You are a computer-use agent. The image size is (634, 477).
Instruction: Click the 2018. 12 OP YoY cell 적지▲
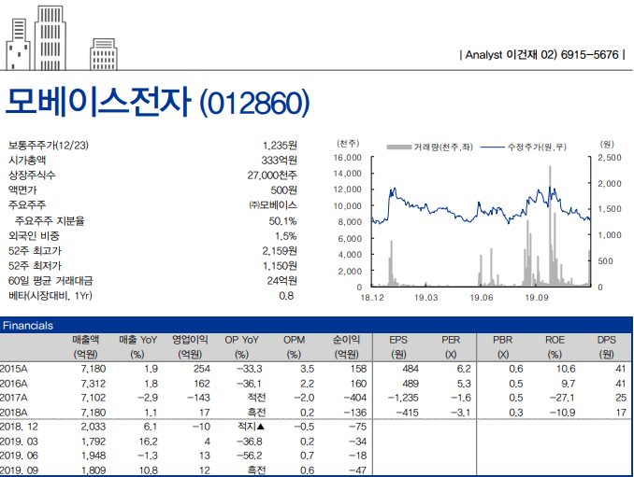252,427
